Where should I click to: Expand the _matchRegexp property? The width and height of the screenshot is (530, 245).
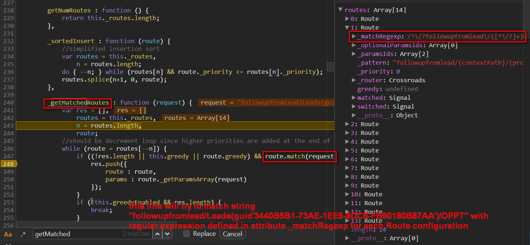point(354,37)
